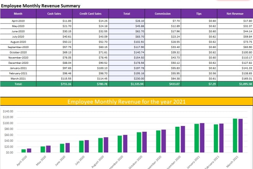This screenshot has width=253, height=169.
Task: Select the June-2020 month cell
Action: click(x=18, y=31)
